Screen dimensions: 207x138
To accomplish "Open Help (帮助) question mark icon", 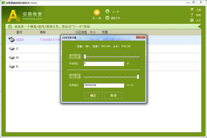I will pyautogui.click(x=192, y=15).
